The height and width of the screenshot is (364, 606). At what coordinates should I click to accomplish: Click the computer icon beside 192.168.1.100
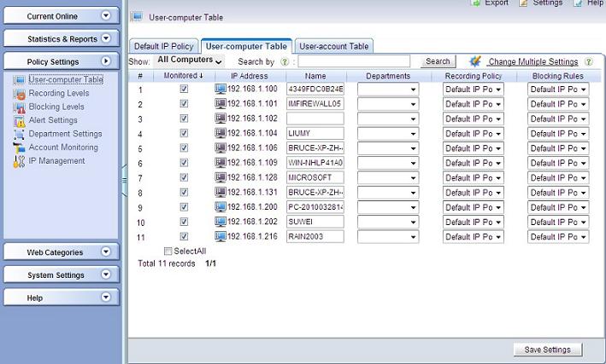[x=221, y=89]
